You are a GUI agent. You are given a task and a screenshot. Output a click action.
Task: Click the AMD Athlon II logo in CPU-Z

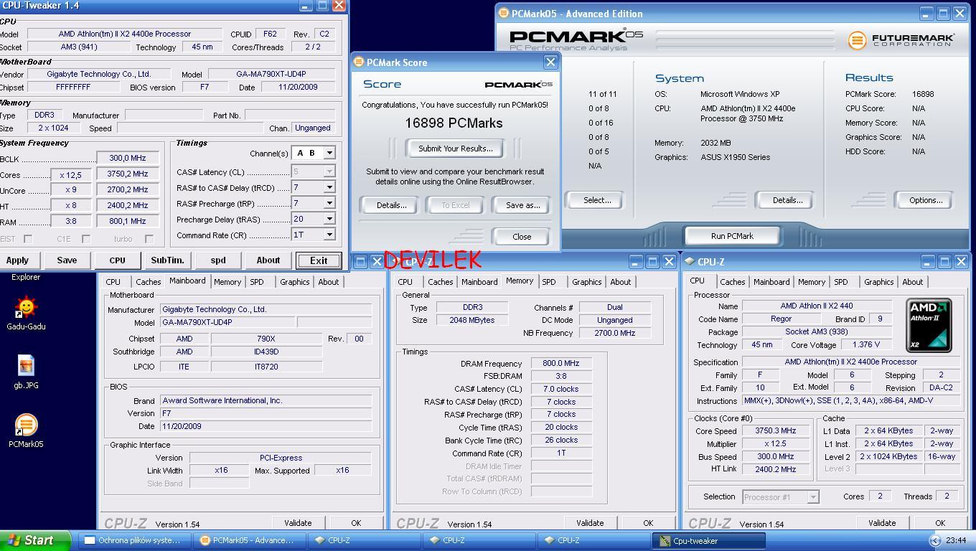tap(929, 325)
